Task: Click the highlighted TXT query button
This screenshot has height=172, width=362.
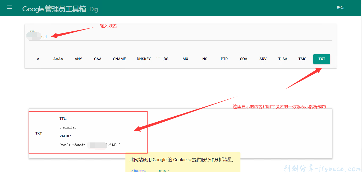Action: pyautogui.click(x=322, y=59)
